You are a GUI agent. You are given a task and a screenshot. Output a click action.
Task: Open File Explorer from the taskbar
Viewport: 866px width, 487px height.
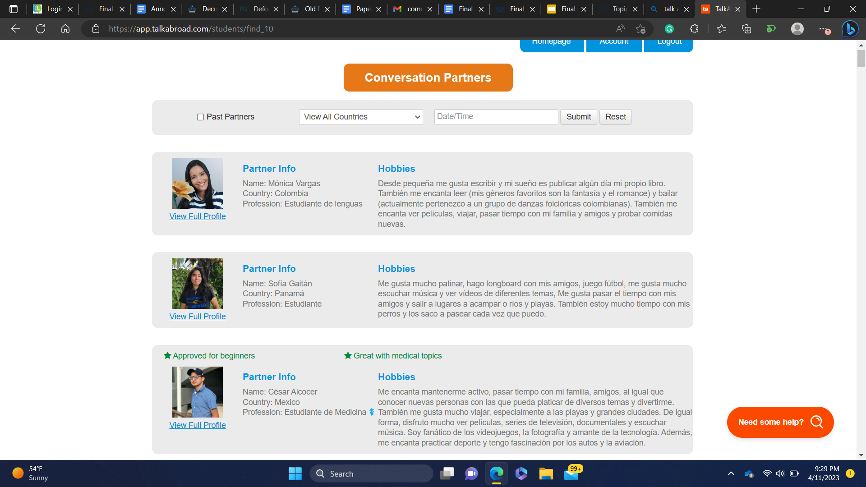click(x=546, y=473)
